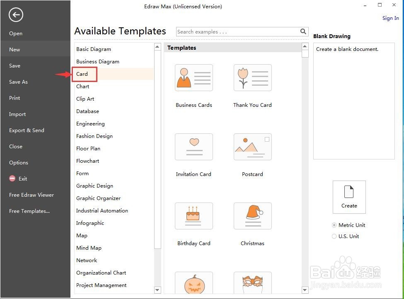Click the templates pane scroll-up arrow
The width and height of the screenshot is (404, 299).
(305, 46)
